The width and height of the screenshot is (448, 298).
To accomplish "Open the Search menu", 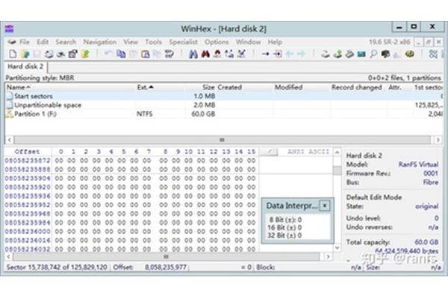I will pyautogui.click(x=66, y=42).
